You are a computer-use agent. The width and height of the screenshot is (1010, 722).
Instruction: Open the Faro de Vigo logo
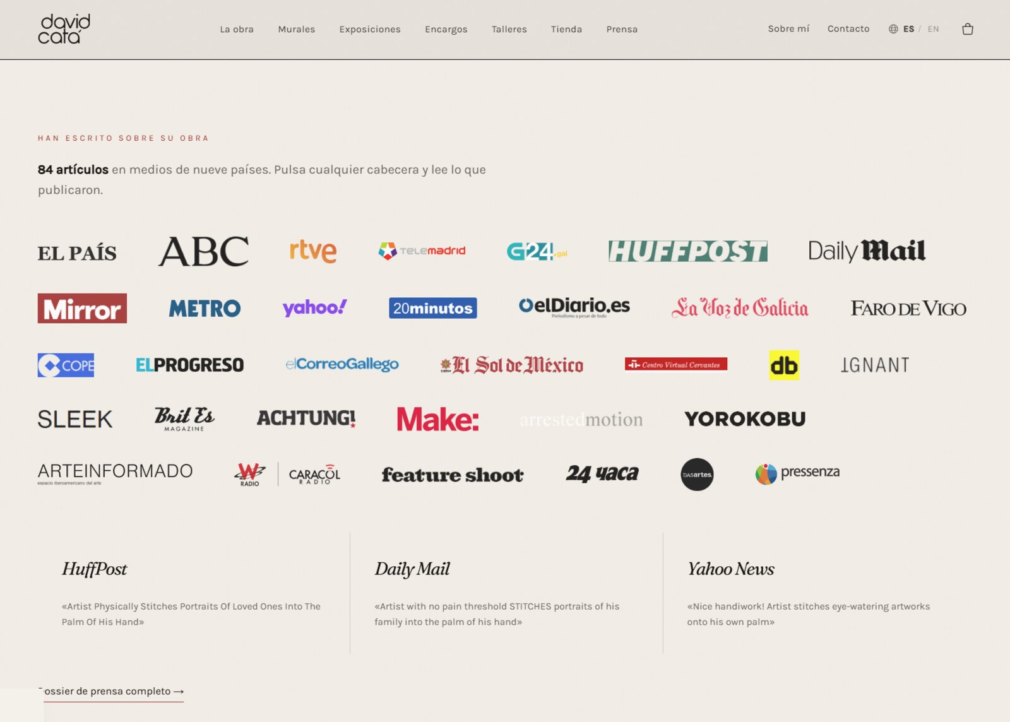click(908, 308)
